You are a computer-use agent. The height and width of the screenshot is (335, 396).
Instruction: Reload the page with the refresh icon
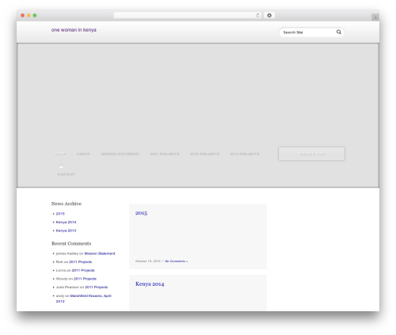(x=257, y=15)
